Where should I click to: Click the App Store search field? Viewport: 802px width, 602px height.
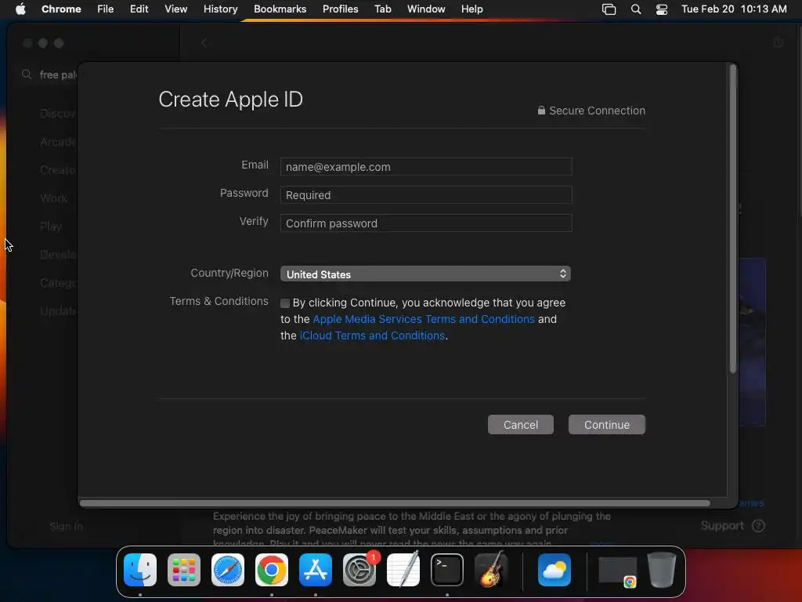click(50, 74)
